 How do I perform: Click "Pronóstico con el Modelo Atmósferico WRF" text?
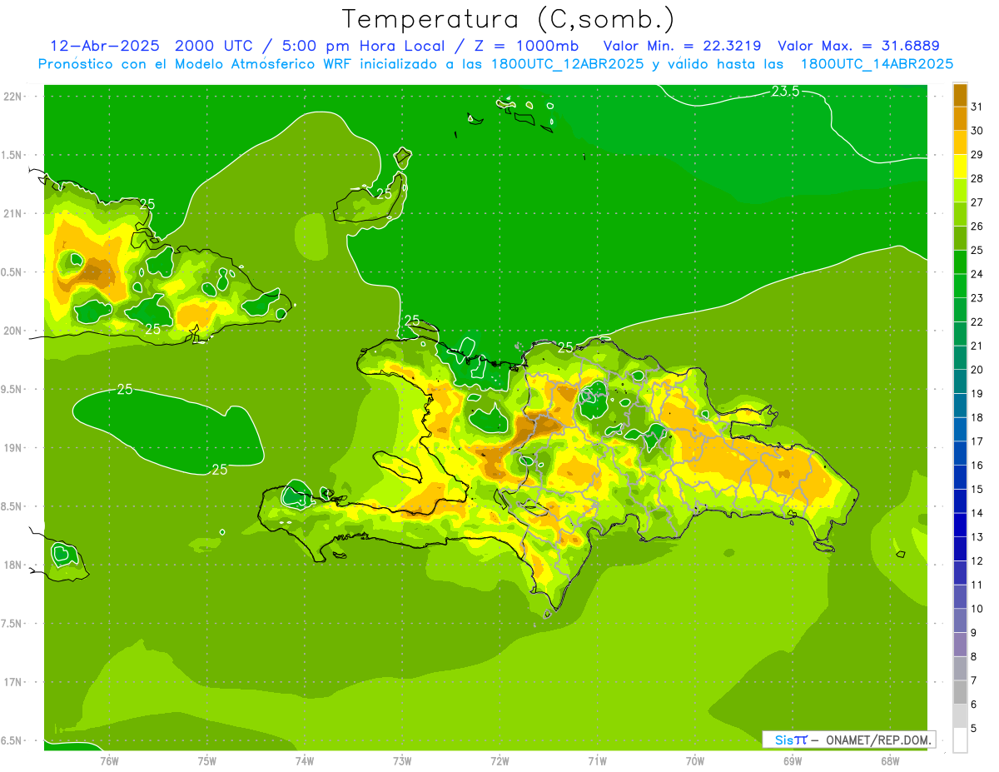tap(195, 64)
